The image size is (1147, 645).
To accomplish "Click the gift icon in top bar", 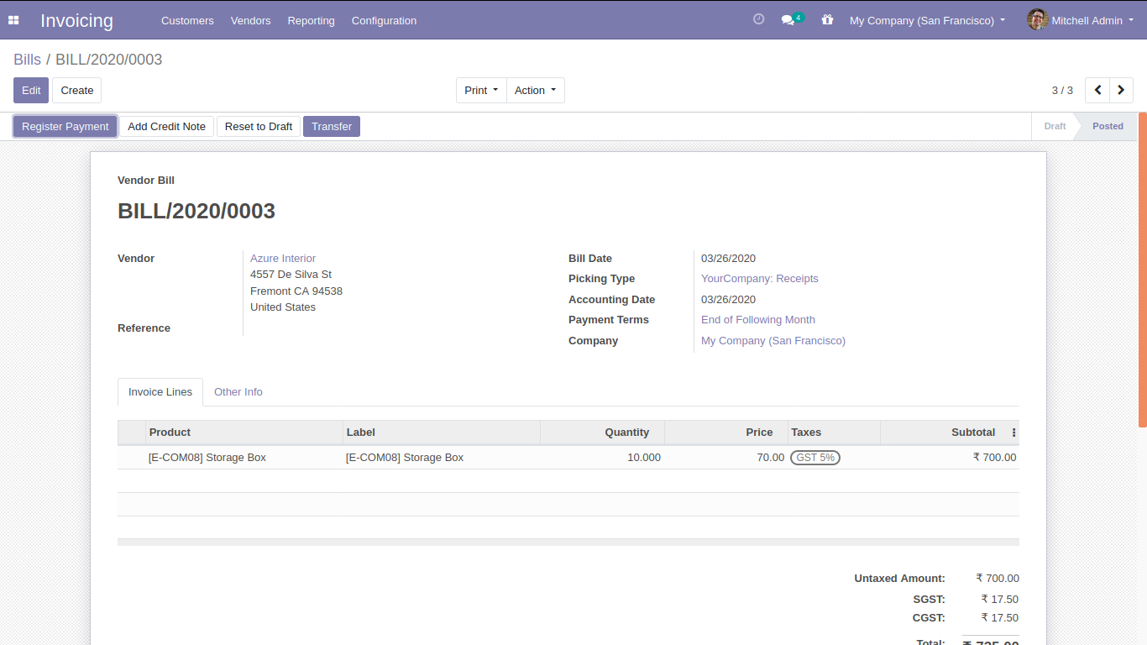I will tap(827, 20).
